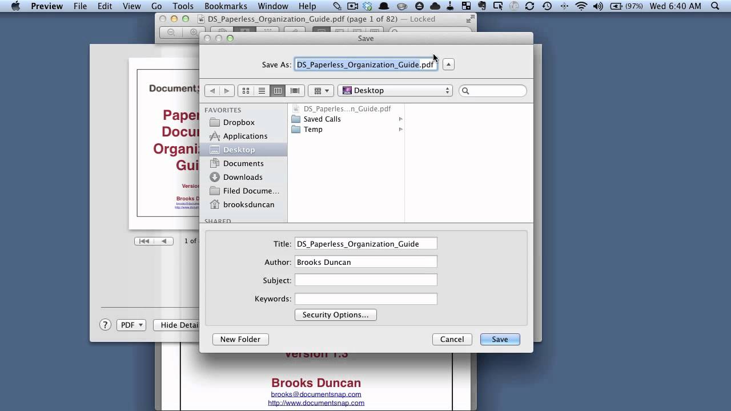Click the video camera menu bar icon
This screenshot has height=411, width=731.
pos(353,6)
